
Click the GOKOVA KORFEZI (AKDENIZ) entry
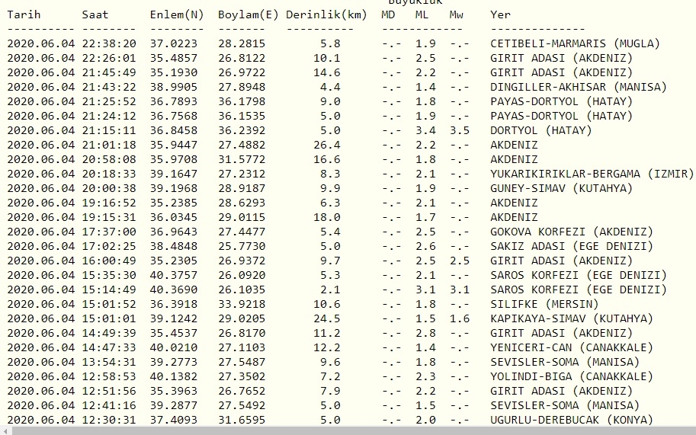pos(571,232)
